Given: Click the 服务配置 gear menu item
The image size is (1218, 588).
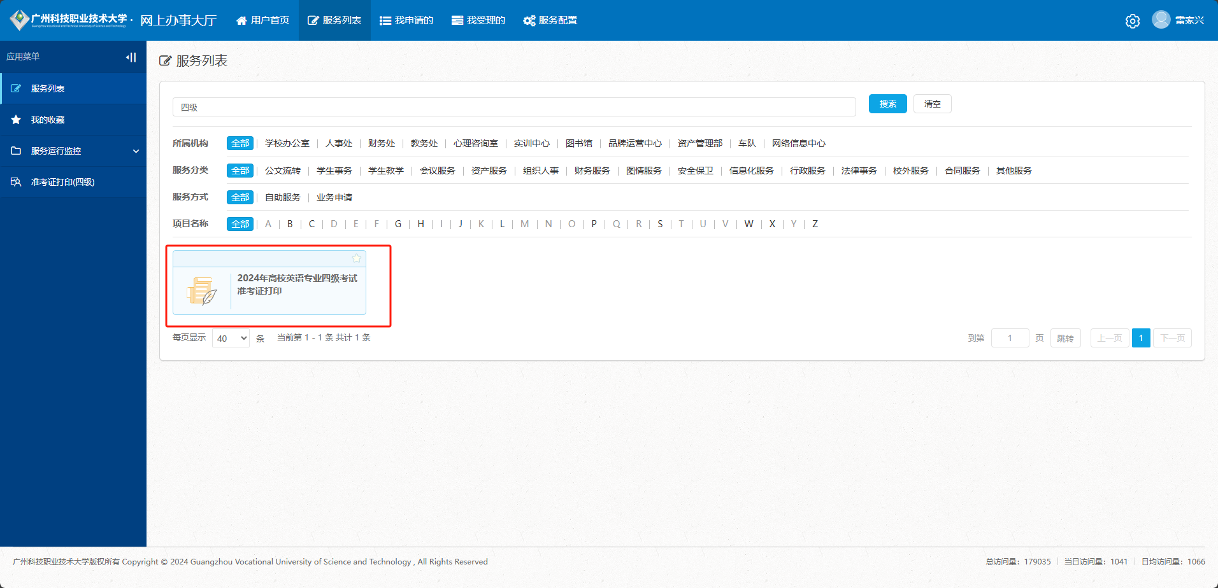Looking at the screenshot, I should tap(550, 20).
